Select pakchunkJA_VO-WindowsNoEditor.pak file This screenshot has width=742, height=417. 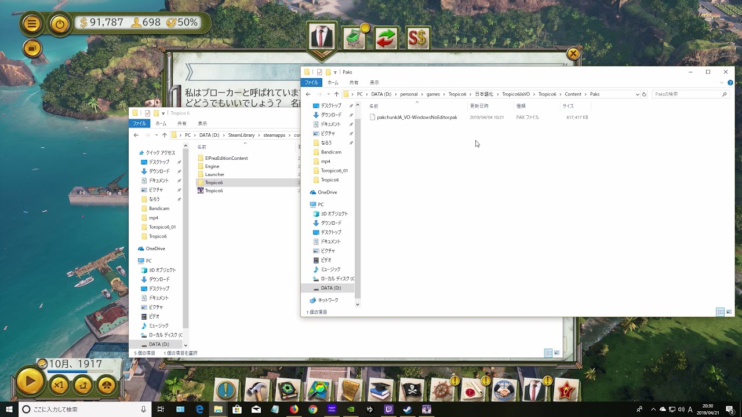point(417,117)
